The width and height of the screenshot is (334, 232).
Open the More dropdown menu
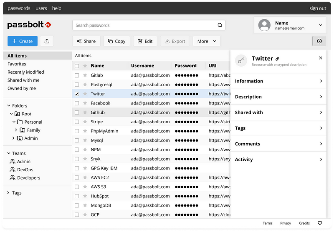click(206, 41)
